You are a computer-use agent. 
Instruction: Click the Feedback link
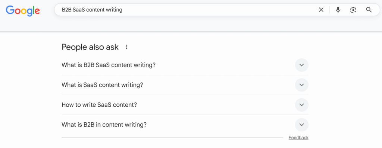pos(298,138)
